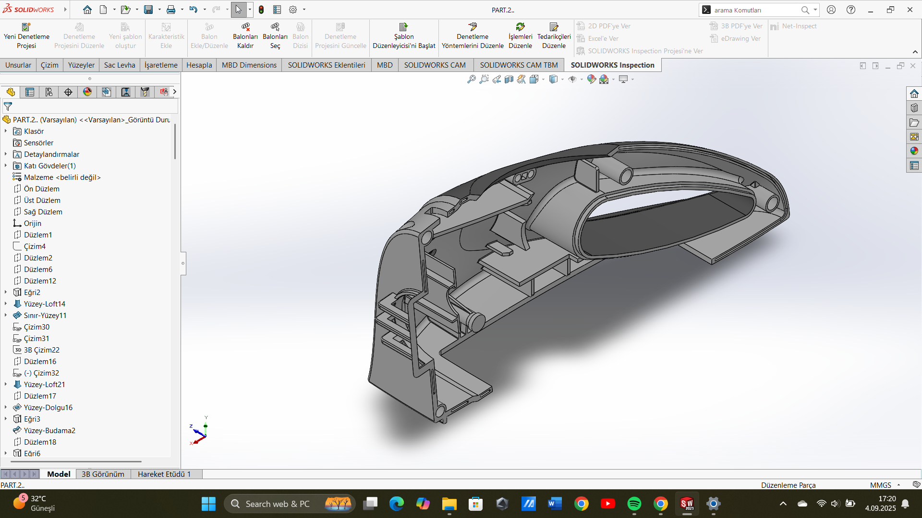
Task: Open task pane Design Library icon
Action: 914,108
